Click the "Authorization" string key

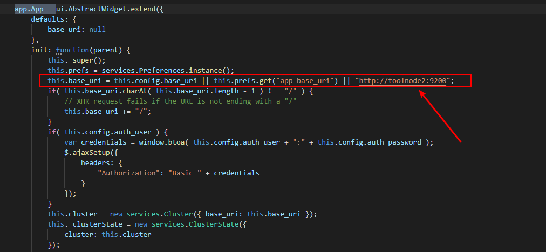pyautogui.click(x=128, y=173)
